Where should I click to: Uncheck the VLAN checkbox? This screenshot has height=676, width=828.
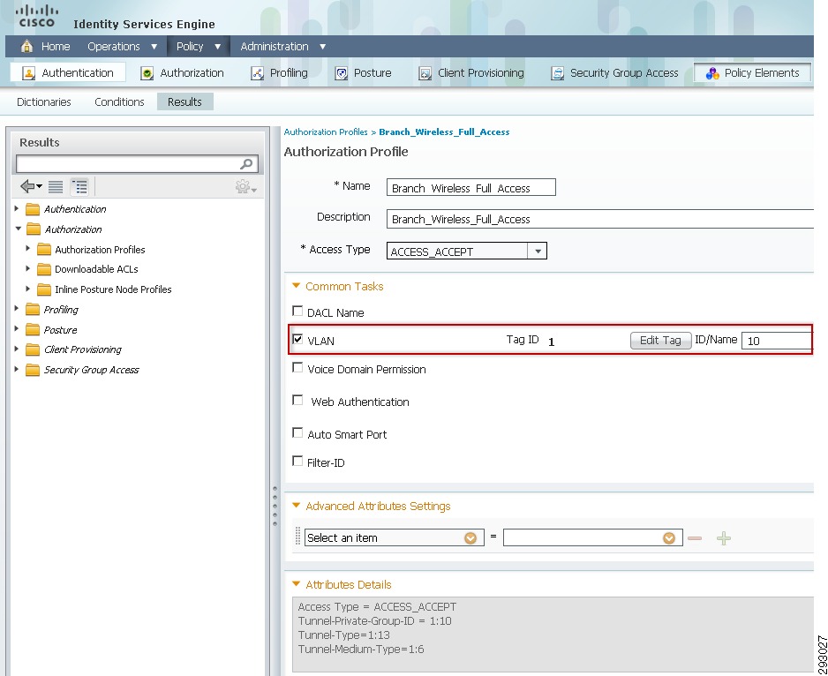[x=297, y=339]
